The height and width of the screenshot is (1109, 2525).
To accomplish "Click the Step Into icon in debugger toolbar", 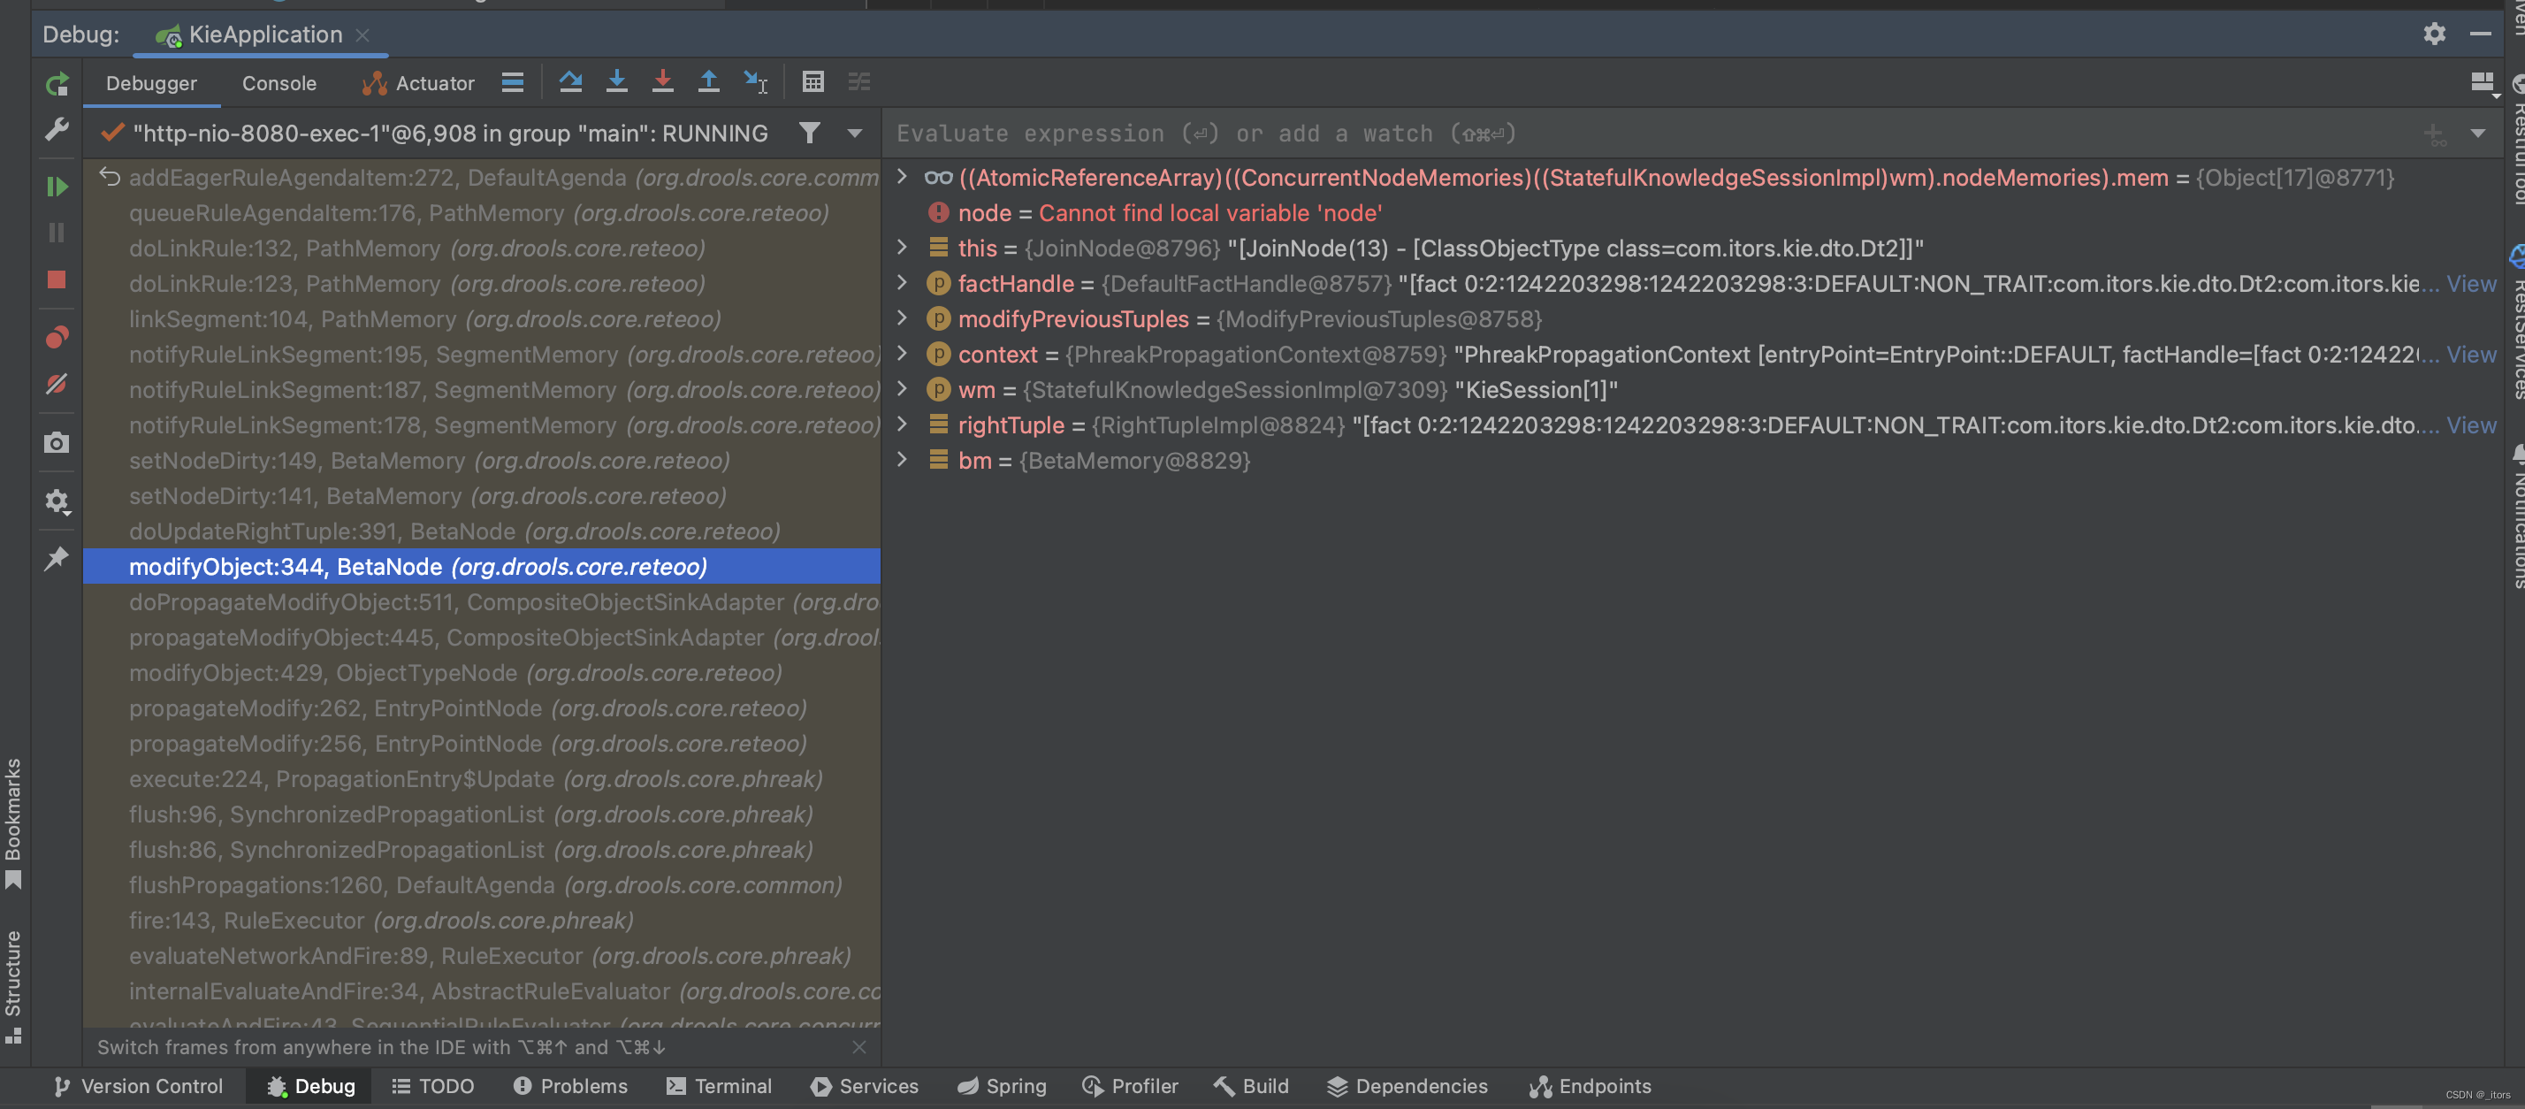I will point(614,84).
